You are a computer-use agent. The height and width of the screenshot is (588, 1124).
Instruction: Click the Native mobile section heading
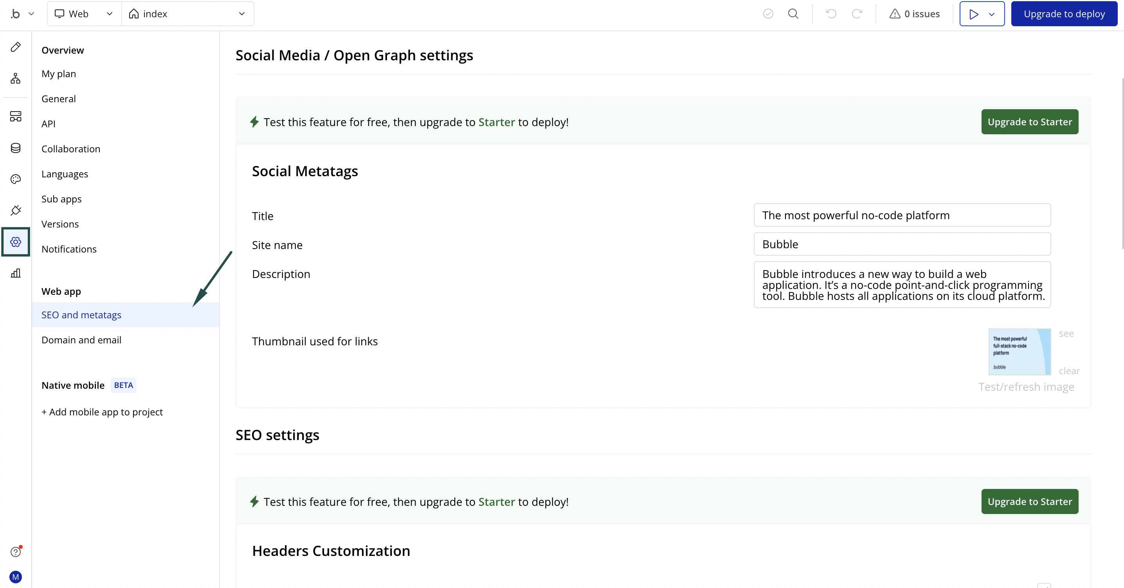click(73, 386)
